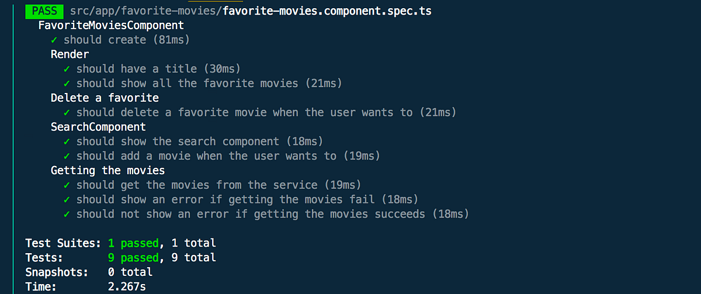Select the 'Getting the movies' group heading
Viewport: 701px width, 294px height.
coord(107,171)
